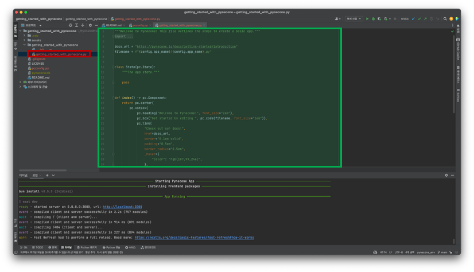
Task: Expand the assets folder
Action: pos(25,40)
